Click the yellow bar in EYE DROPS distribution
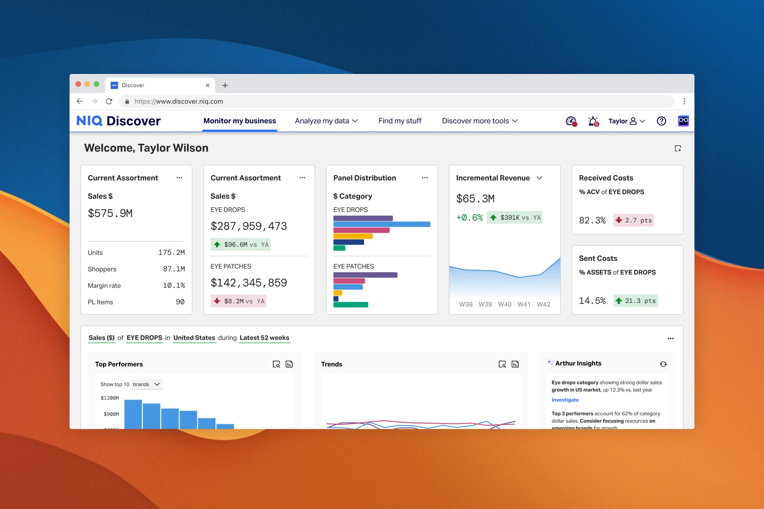Screen dimensions: 764x509 tap(353, 236)
